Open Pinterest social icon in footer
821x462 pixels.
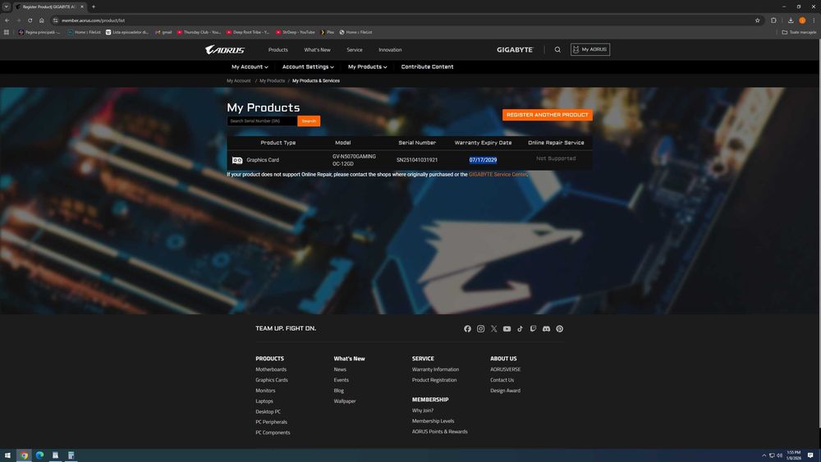(560, 328)
